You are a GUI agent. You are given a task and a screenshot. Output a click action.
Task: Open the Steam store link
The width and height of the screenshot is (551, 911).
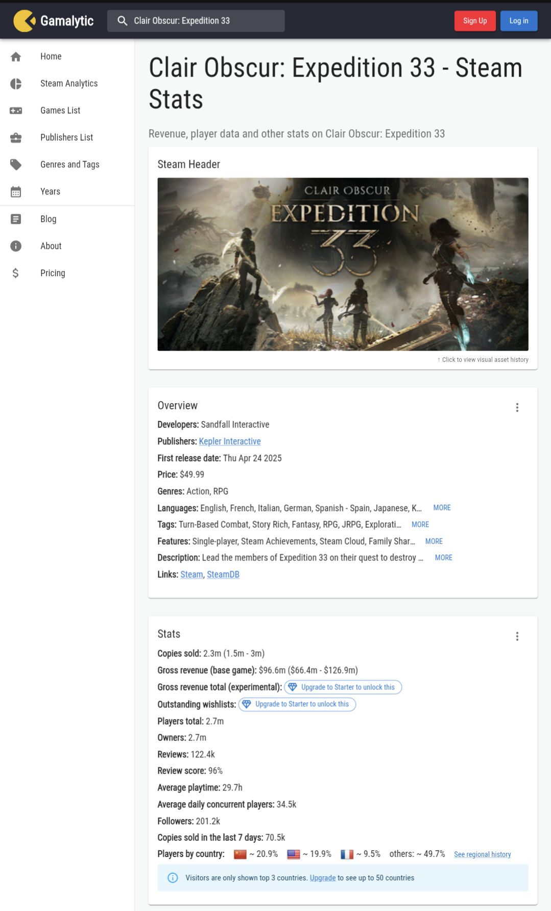click(x=191, y=575)
